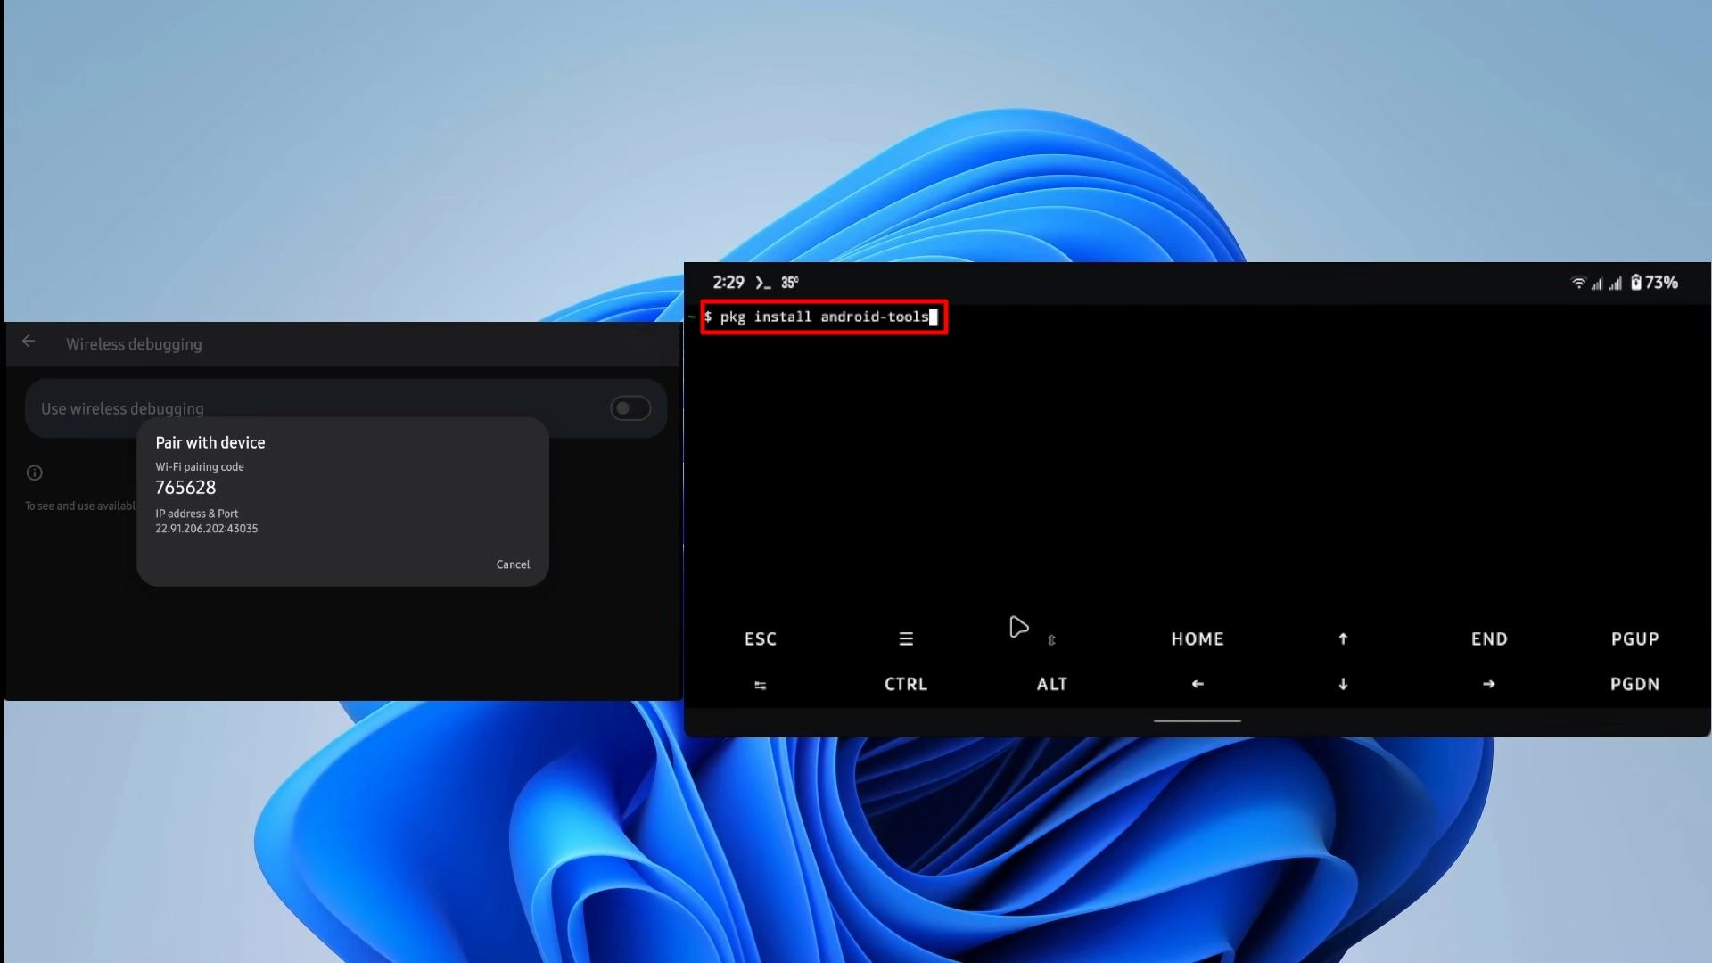This screenshot has height=963, width=1712.
Task: Toggle the Use wireless debugging switch
Action: [x=630, y=408]
